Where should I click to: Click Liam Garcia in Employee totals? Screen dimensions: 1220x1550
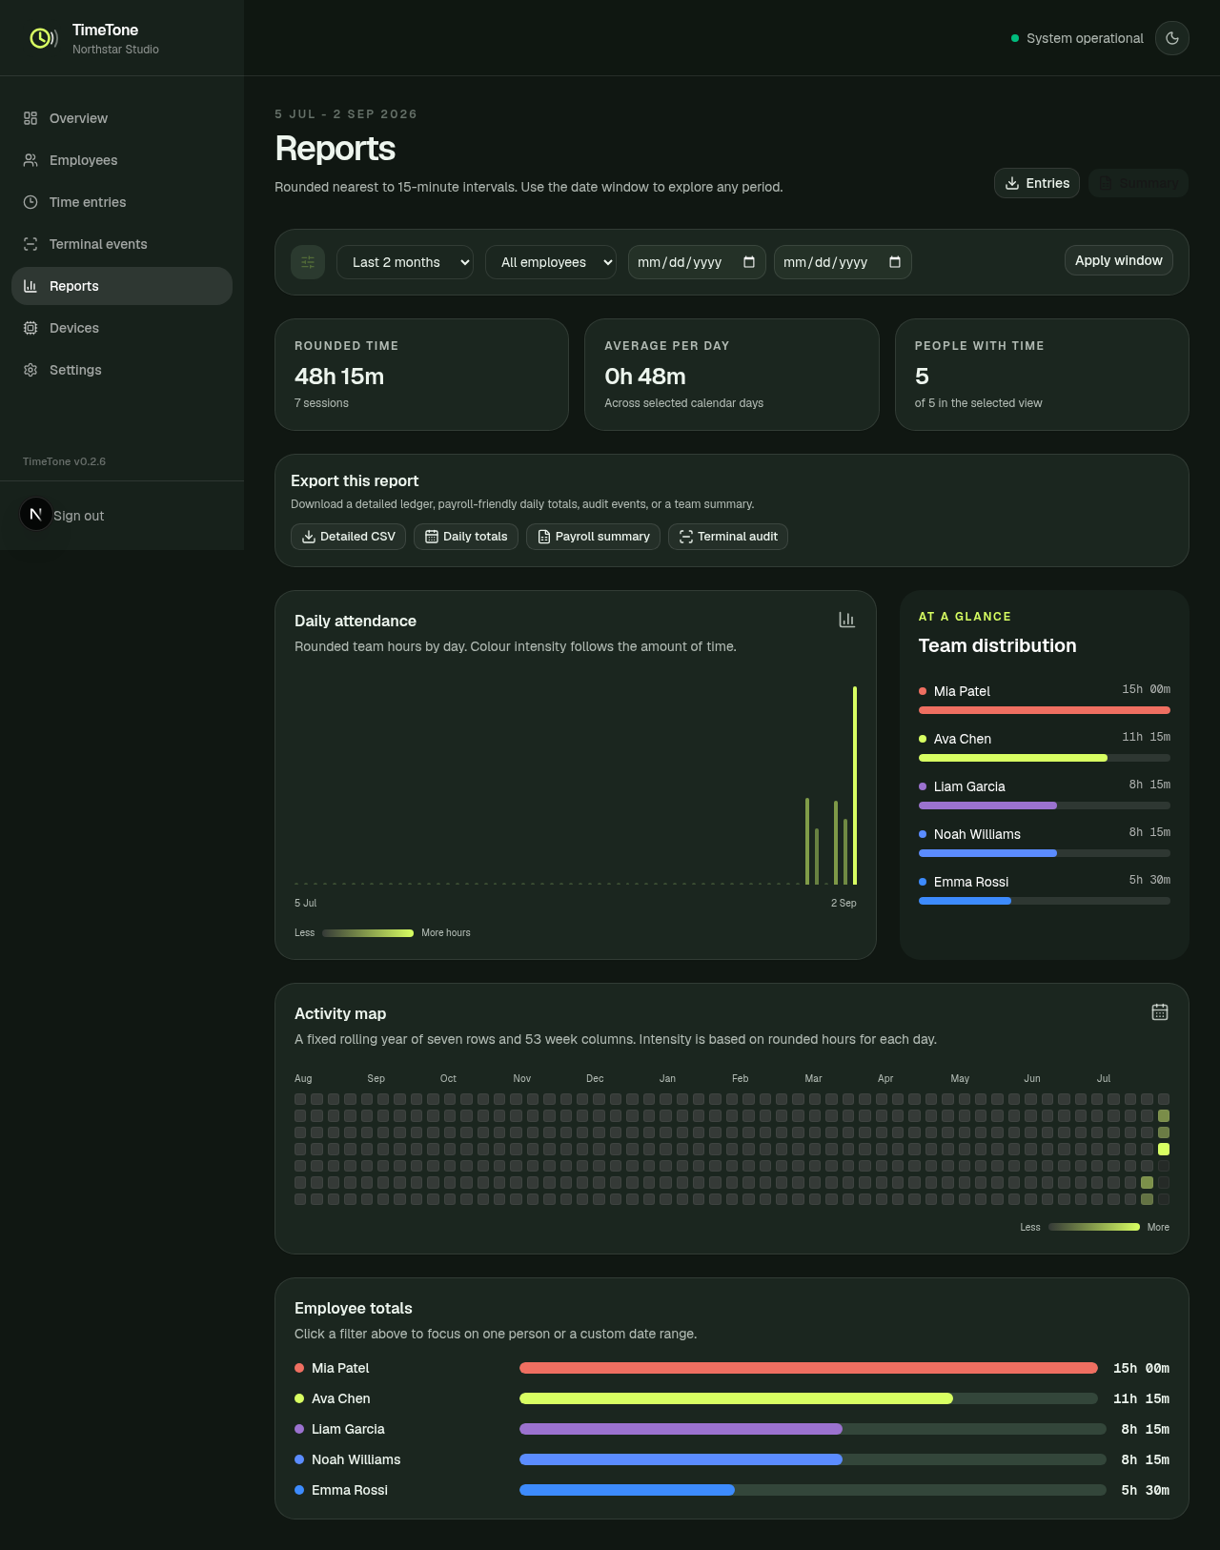click(348, 1429)
